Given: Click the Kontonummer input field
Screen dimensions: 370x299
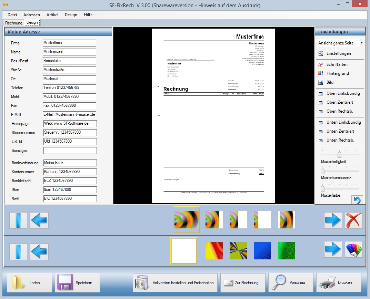Looking at the screenshot, I should (70, 172).
